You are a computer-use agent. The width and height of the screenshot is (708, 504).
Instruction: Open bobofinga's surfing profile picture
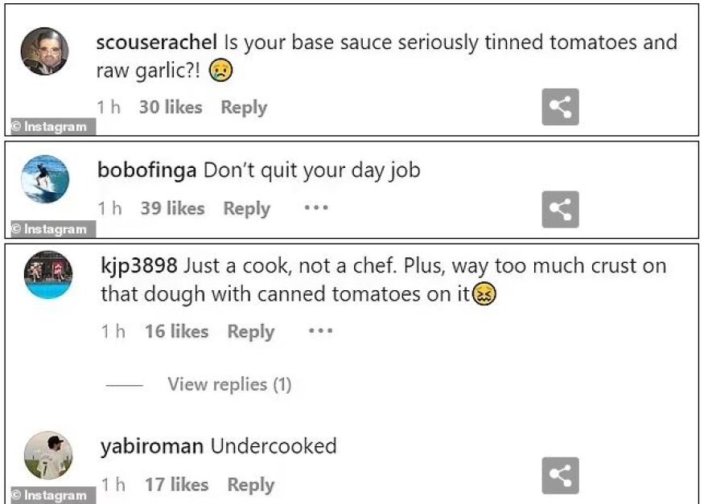coord(44,178)
